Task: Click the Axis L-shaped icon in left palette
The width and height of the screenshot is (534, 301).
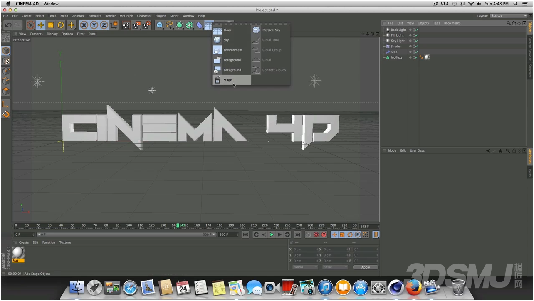Action: tap(6, 104)
